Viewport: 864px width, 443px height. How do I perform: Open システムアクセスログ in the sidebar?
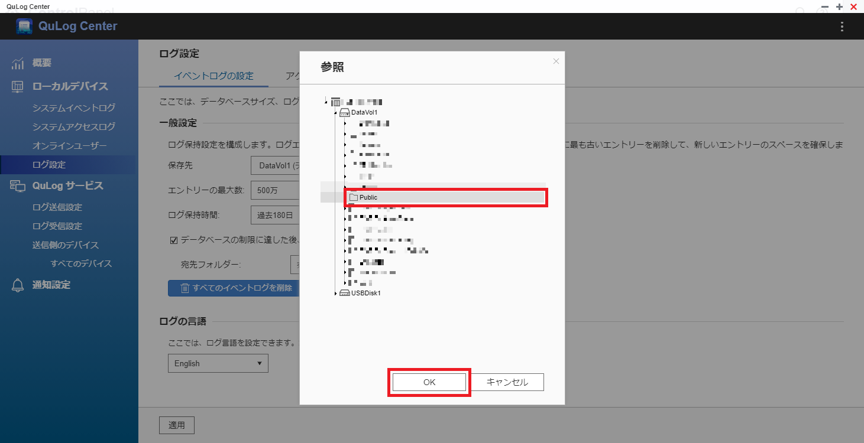click(74, 127)
